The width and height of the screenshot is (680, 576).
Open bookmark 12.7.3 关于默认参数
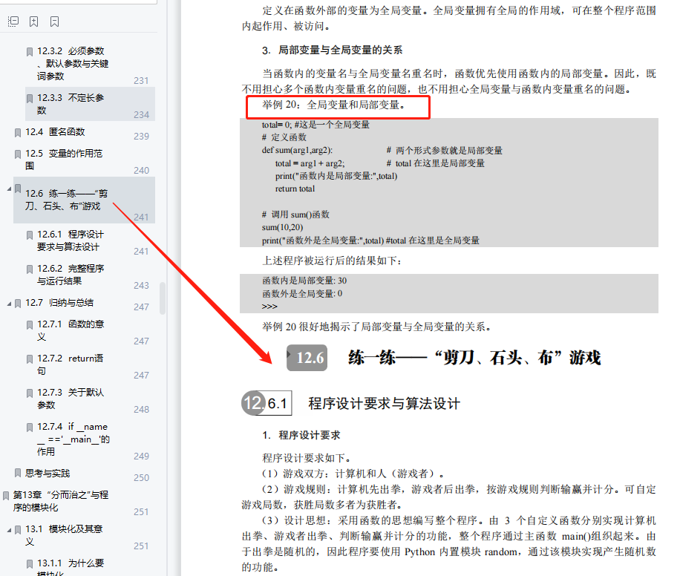pos(71,398)
